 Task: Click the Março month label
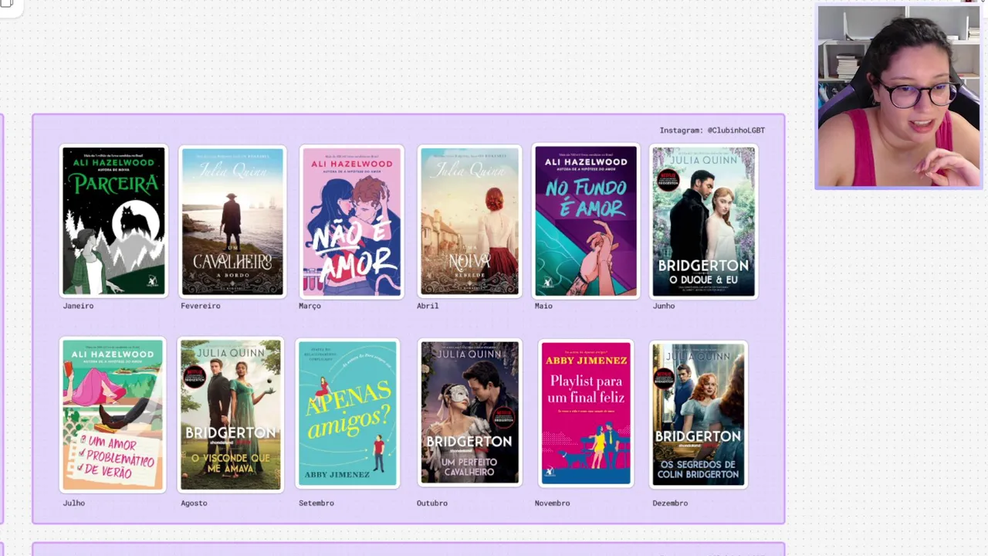310,306
